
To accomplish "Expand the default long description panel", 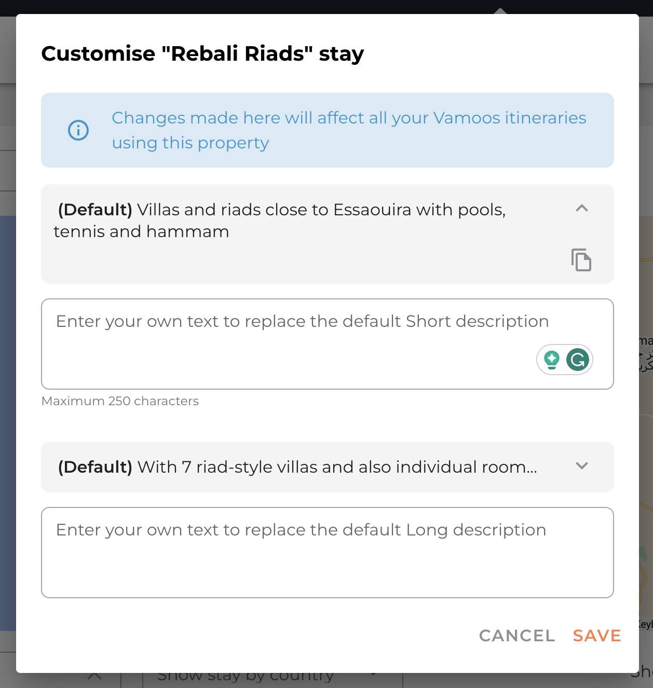I will click(582, 466).
